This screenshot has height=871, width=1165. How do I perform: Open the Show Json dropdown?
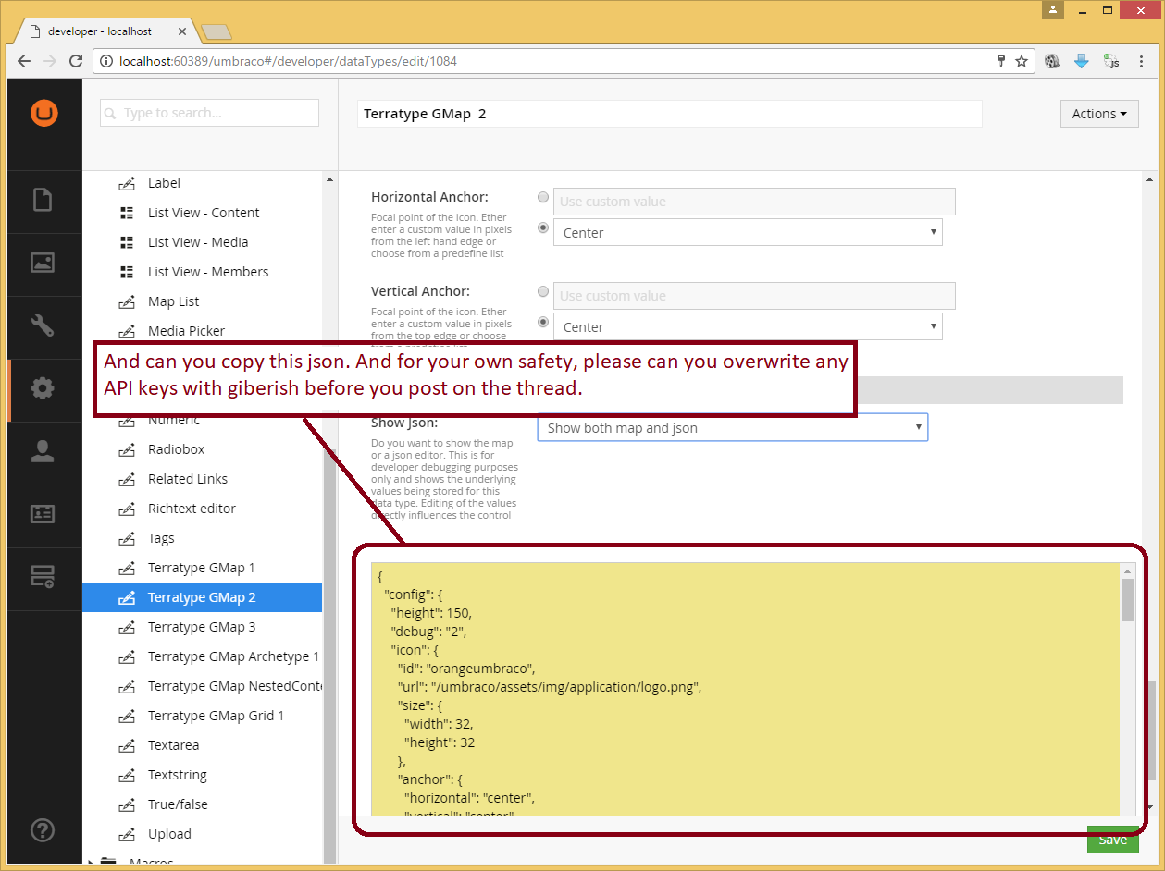point(733,427)
